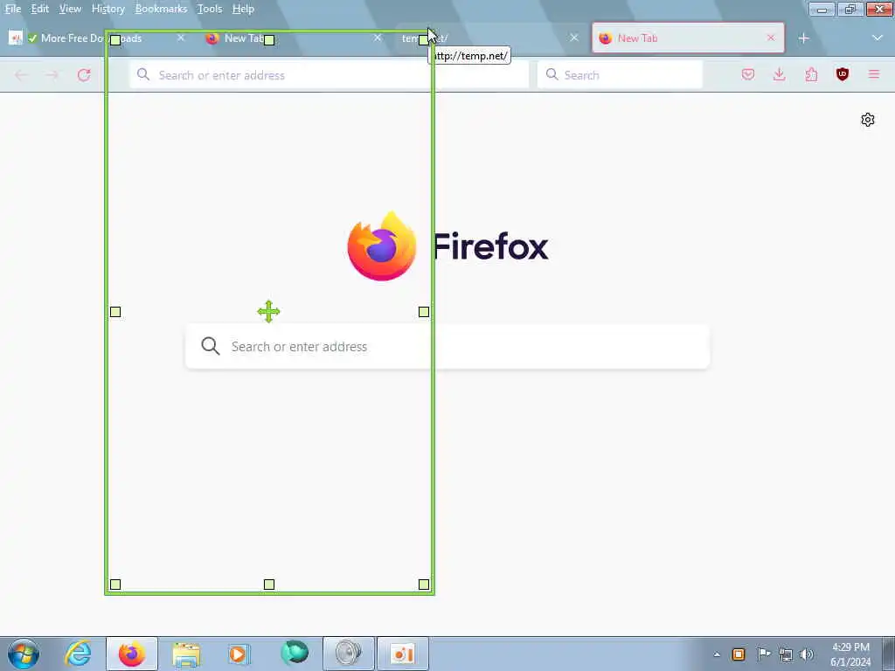
Task: Open the Downloads panel
Action: click(779, 75)
